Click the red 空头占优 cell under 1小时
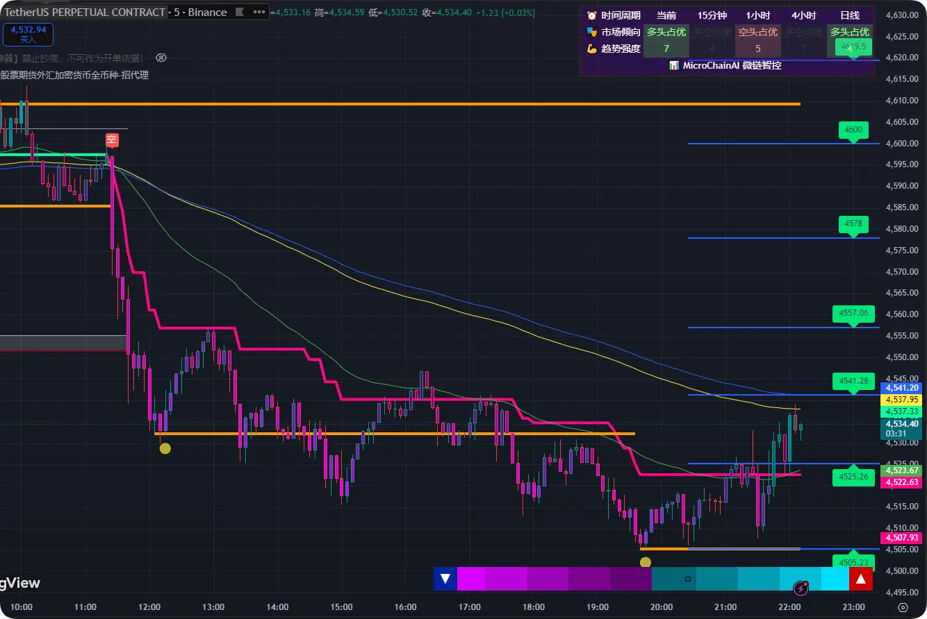 pos(757,32)
